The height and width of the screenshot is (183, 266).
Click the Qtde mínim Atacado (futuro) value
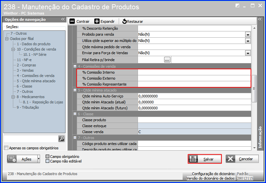point(195,108)
